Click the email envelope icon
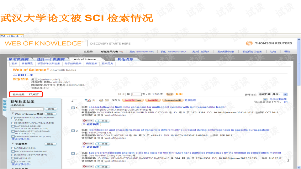The image size is (301, 169). coord(107,100)
